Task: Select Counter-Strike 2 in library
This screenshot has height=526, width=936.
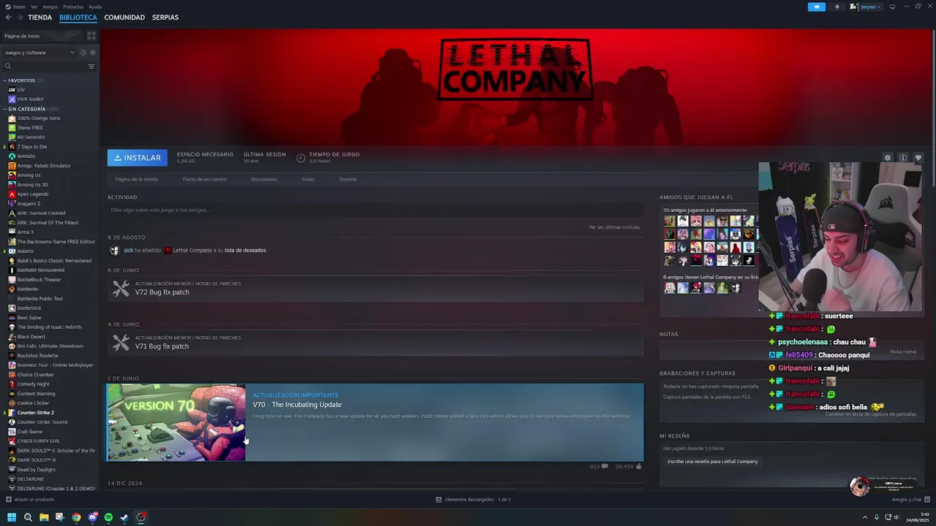Action: tap(36, 412)
